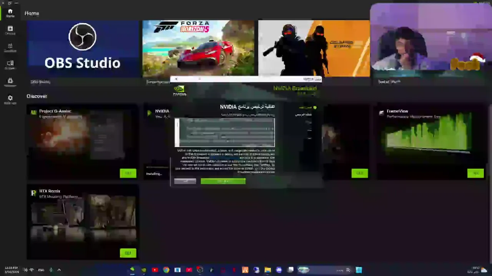Show hidden tray icons chevron

click(59, 270)
